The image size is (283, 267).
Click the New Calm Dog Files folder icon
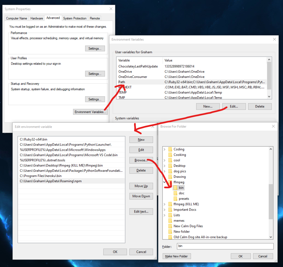(x=170, y=226)
